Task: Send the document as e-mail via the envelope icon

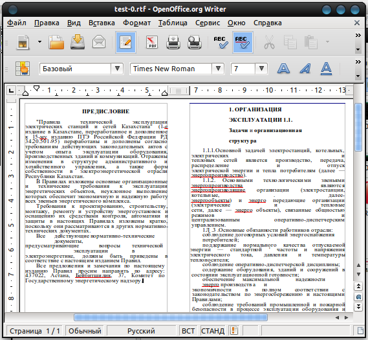Action: pos(99,41)
